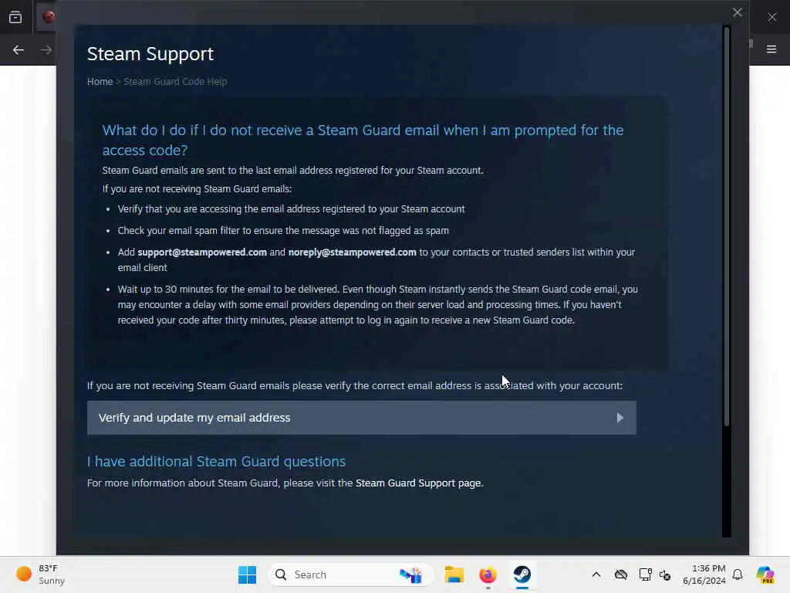790x593 pixels.
Task: Open the display tray icon
Action: pos(646,574)
